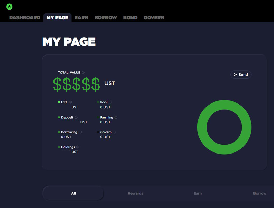Select the Borrow filter option
The image size is (274, 208).
click(260, 193)
